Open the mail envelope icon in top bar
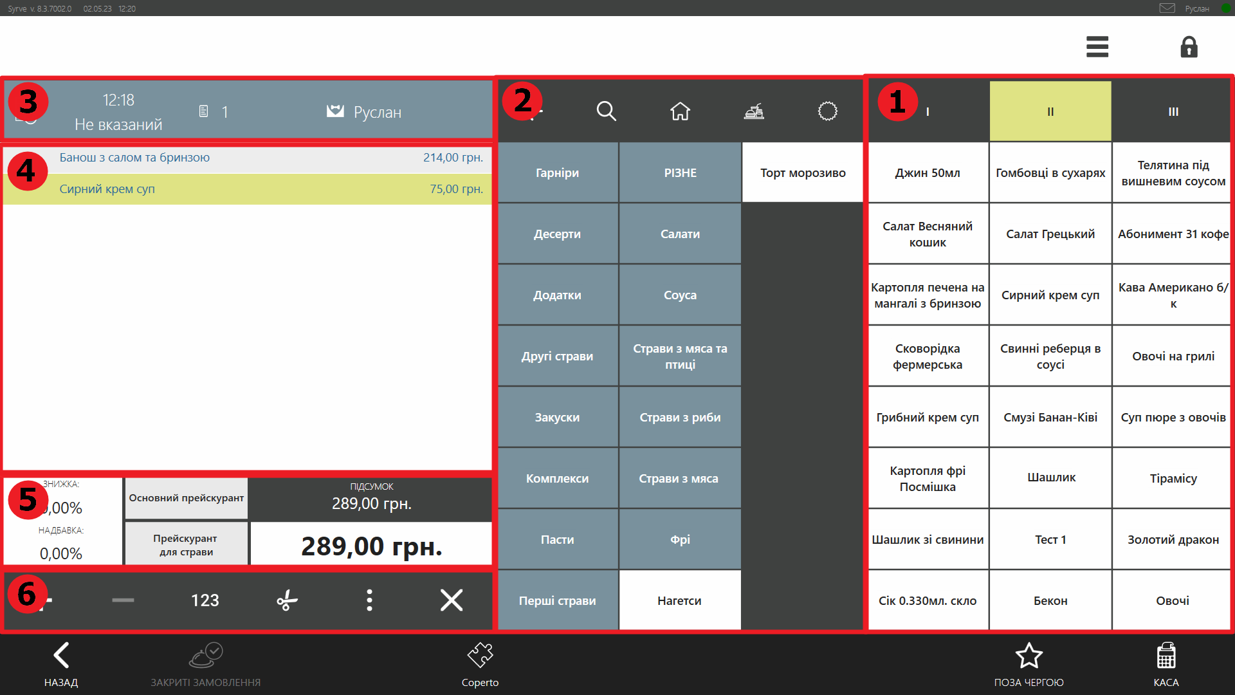 pyautogui.click(x=1167, y=8)
